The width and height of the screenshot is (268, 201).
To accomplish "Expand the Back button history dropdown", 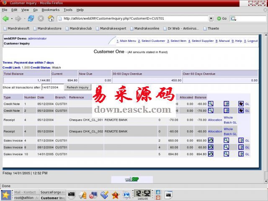I will point(11,18).
